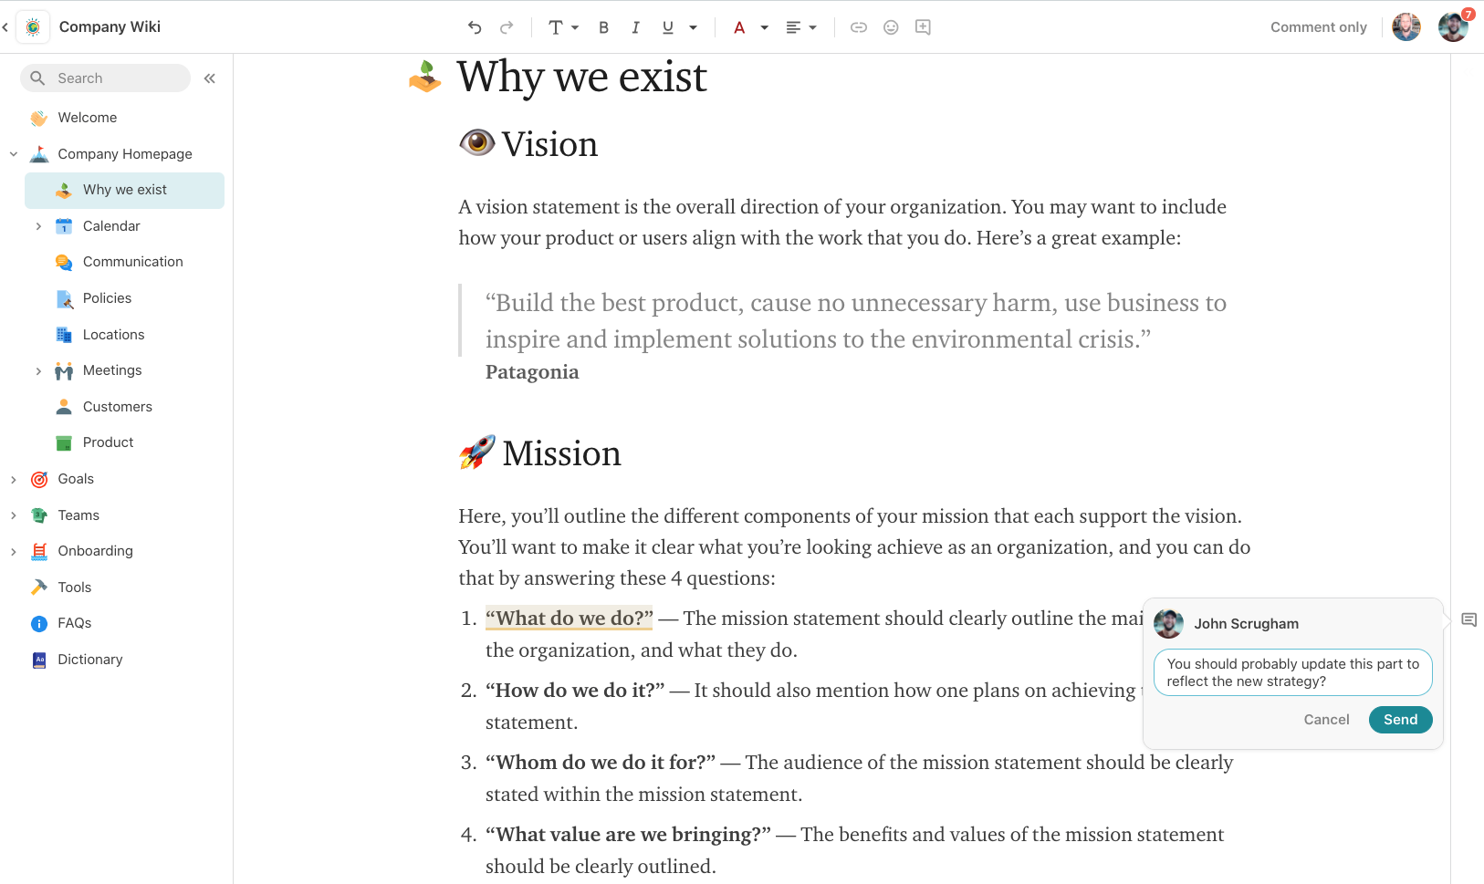The width and height of the screenshot is (1484, 884).
Task: Open the text style dropdown
Action: click(x=563, y=27)
